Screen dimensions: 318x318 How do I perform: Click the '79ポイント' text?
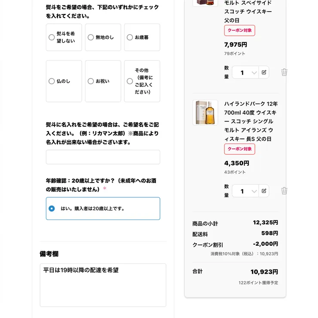tap(235, 54)
